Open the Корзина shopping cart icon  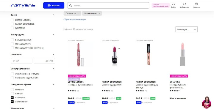coord(196,4)
